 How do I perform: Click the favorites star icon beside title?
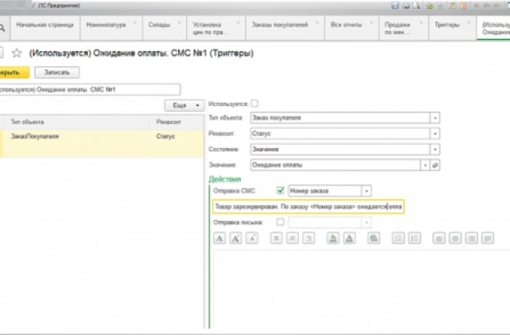[17, 52]
